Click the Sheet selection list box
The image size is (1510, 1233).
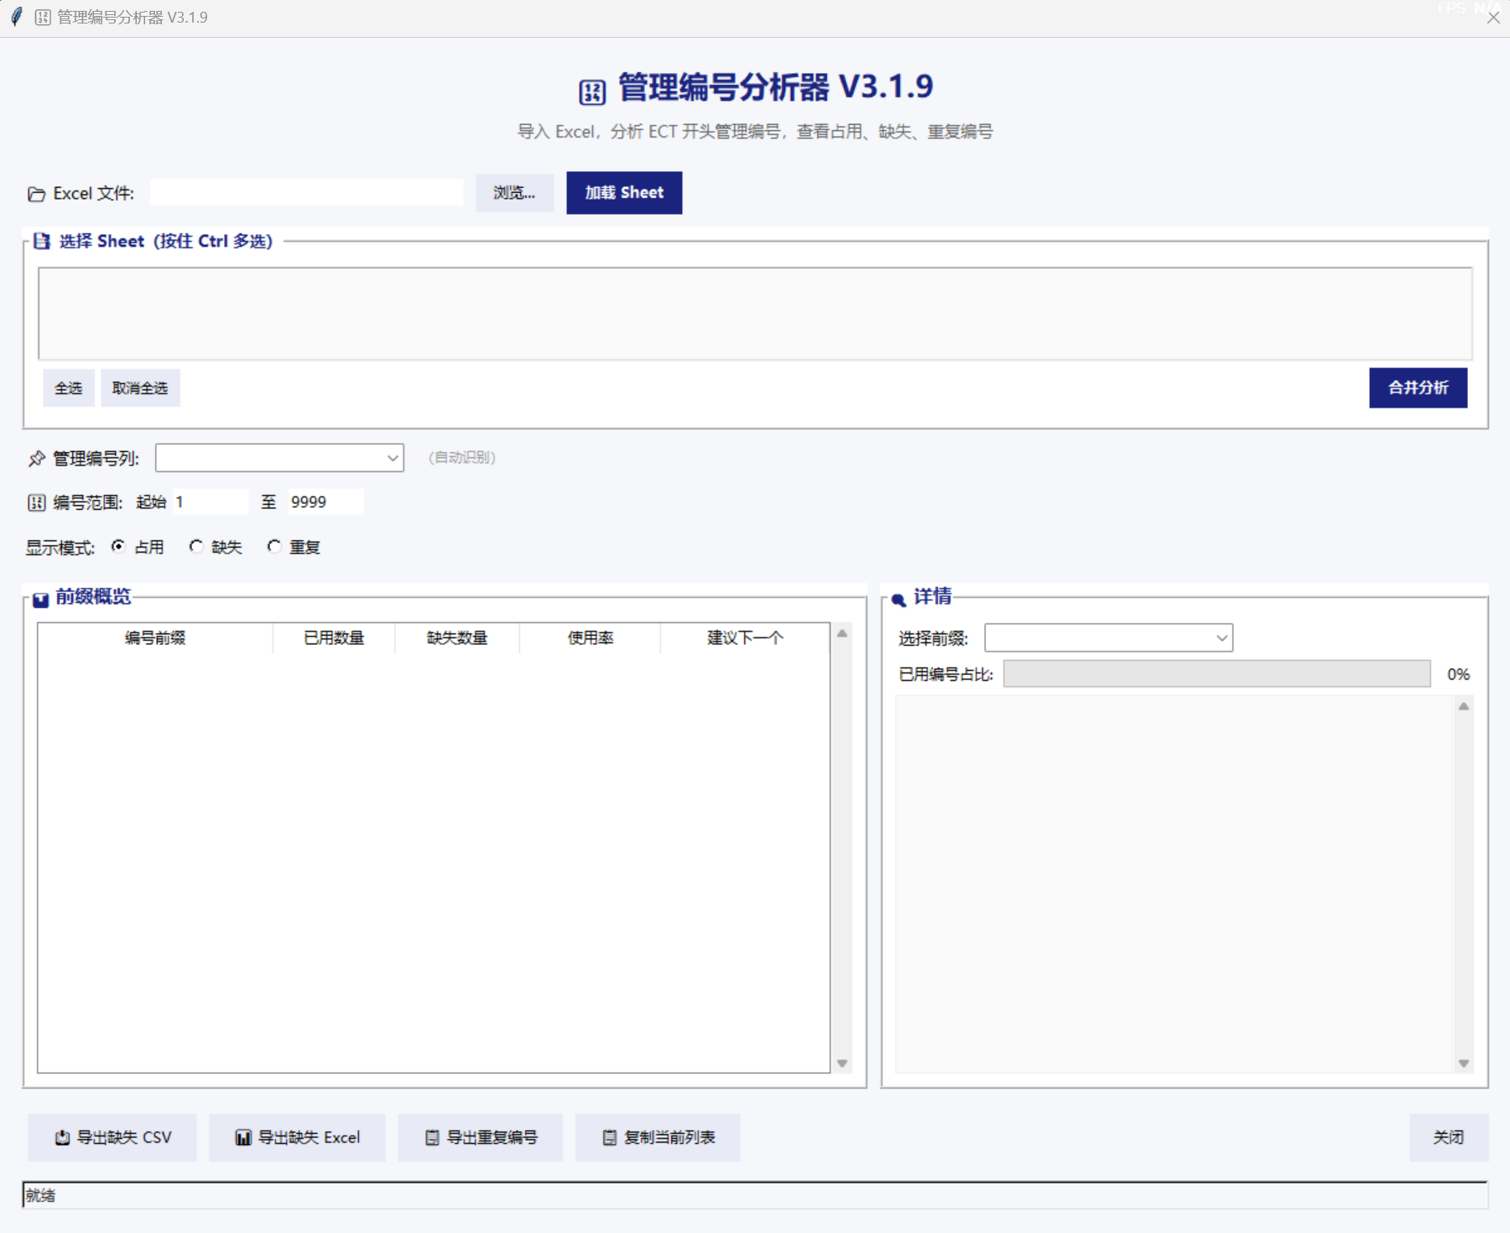click(755, 314)
